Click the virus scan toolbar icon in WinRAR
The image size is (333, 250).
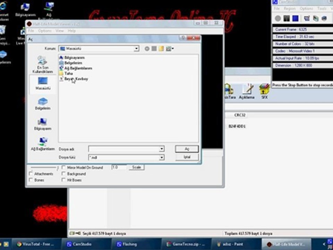230,91
